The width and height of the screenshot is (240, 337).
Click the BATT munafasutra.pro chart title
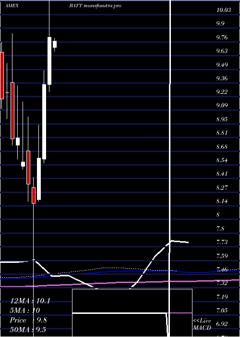[96, 6]
